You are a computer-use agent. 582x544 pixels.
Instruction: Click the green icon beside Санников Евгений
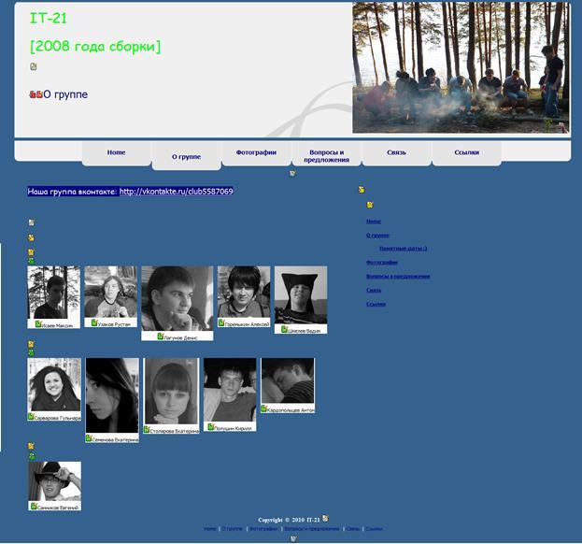(x=34, y=506)
